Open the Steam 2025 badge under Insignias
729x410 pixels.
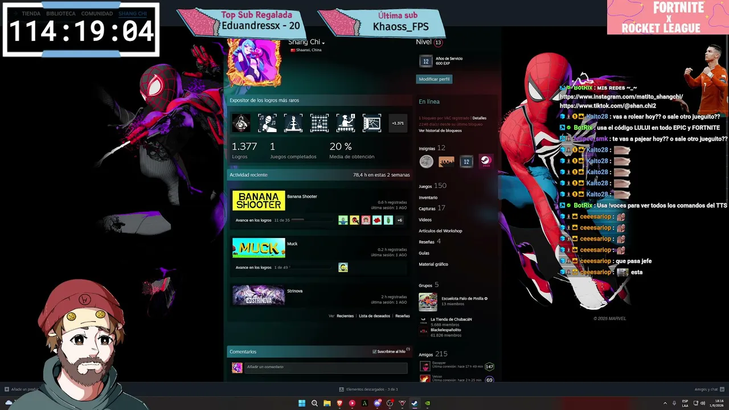click(x=485, y=162)
